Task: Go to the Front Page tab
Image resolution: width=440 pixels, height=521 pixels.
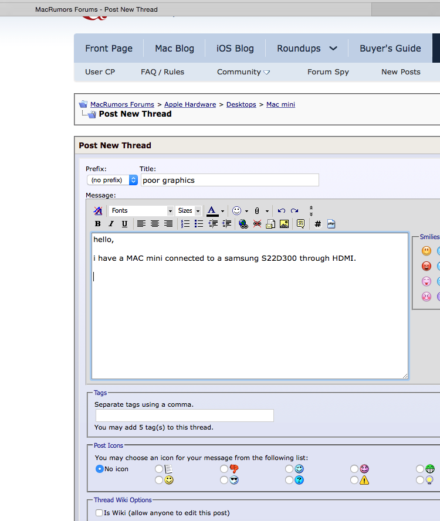Action: pos(109,49)
